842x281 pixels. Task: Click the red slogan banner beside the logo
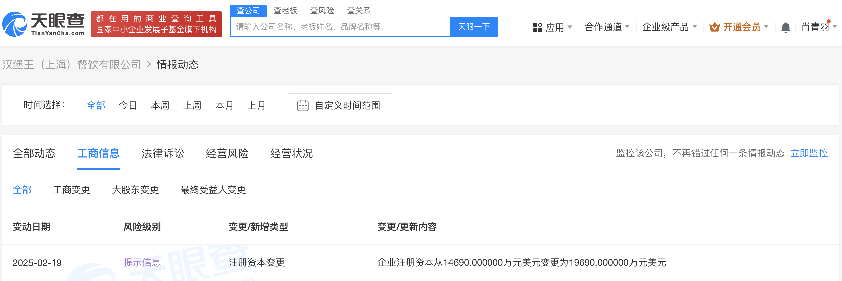point(156,24)
